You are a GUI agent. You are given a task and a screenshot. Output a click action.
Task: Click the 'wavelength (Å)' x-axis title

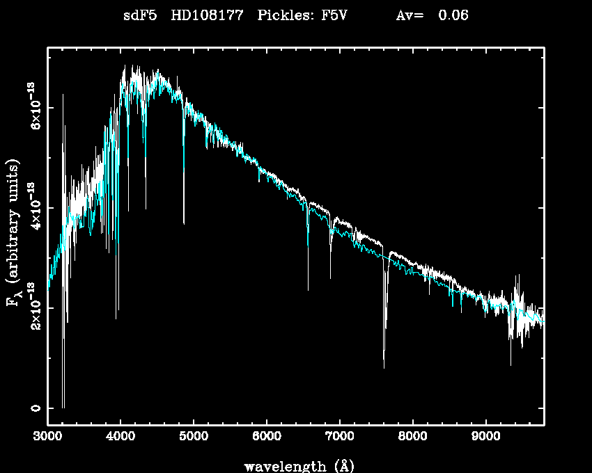(x=294, y=465)
